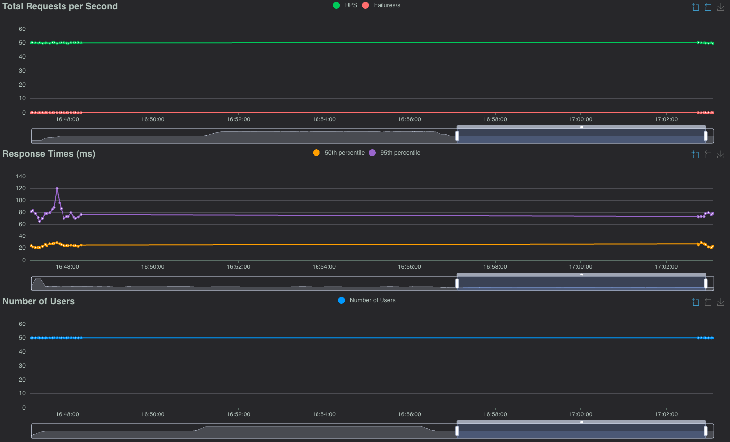
Task: Download Number of Users chart image
Action: pos(721,302)
